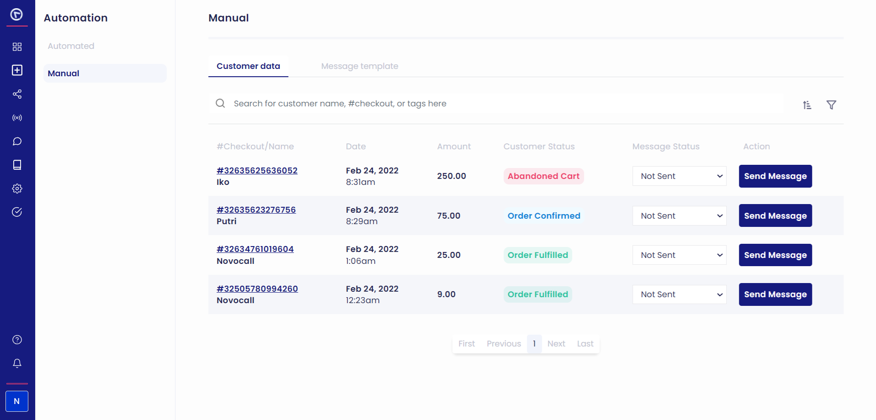Screen dimensions: 876x420
Task: Click the check-circle icon in sidebar
Action: (17, 212)
